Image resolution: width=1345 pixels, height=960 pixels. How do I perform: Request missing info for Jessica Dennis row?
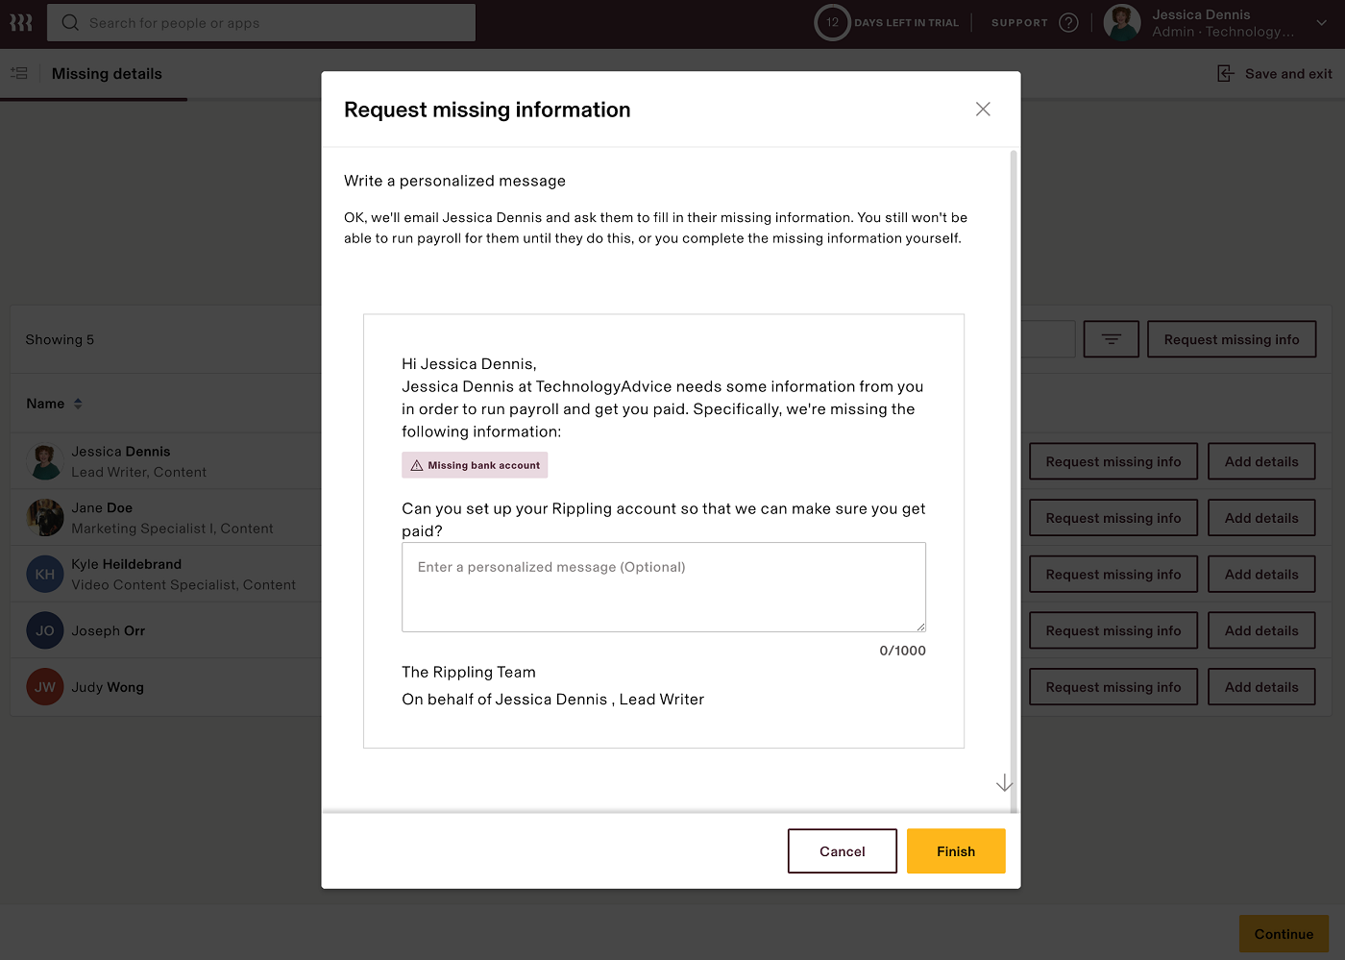coord(1113,461)
